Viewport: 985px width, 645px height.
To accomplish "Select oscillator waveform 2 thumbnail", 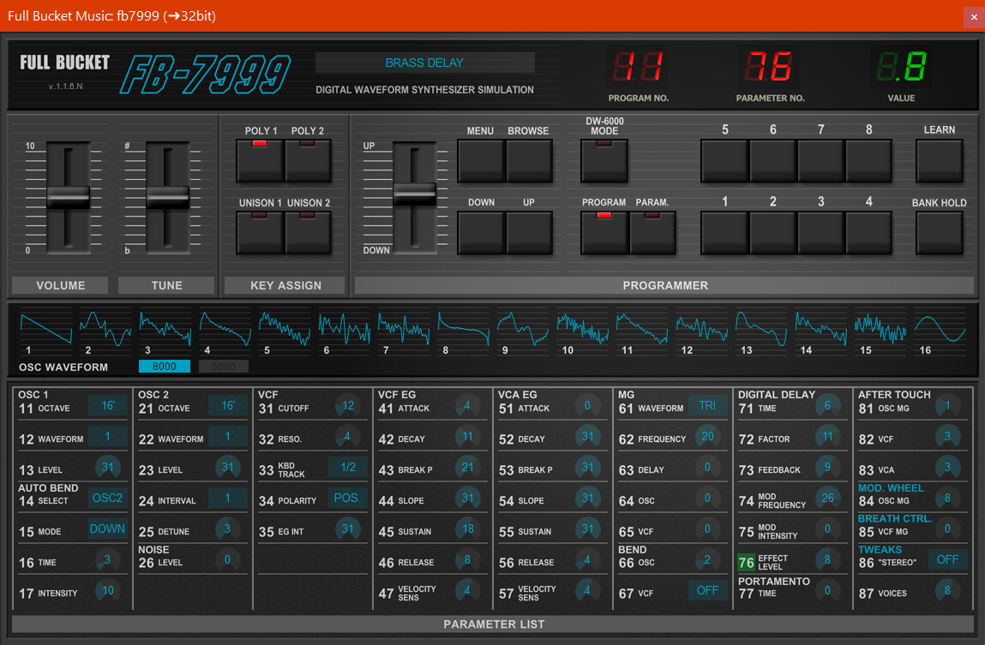I will [x=105, y=330].
